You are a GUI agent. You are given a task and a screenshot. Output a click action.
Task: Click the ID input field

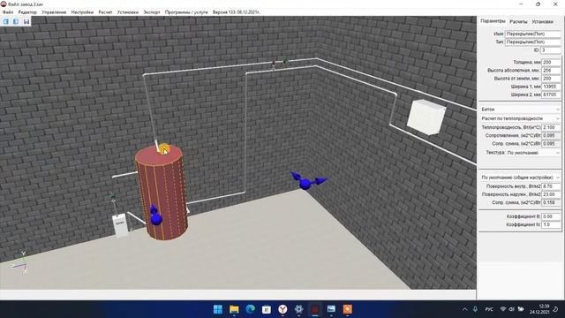pyautogui.click(x=551, y=50)
